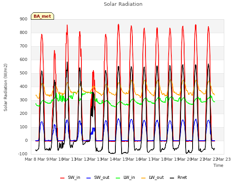This screenshot has height=185, width=247.
Task: Toggle the SW_out legend entry
Action: [x=98, y=177]
